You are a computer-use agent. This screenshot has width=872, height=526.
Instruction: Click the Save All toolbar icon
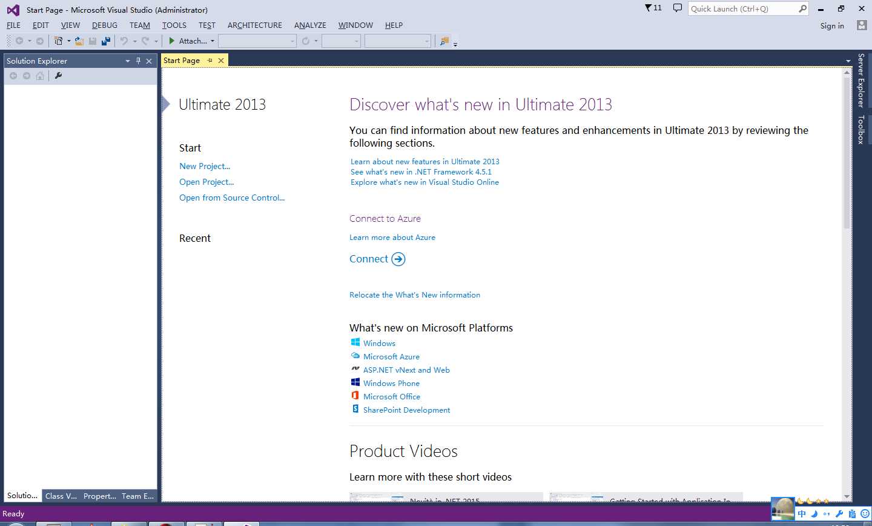(x=106, y=41)
